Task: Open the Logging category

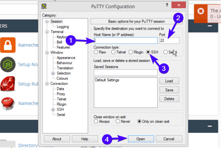Action: [63, 27]
